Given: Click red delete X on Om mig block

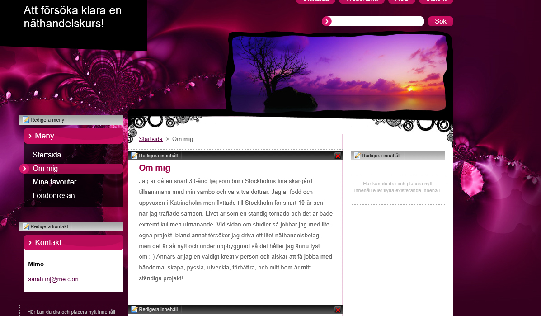Looking at the screenshot, I should 338,156.
